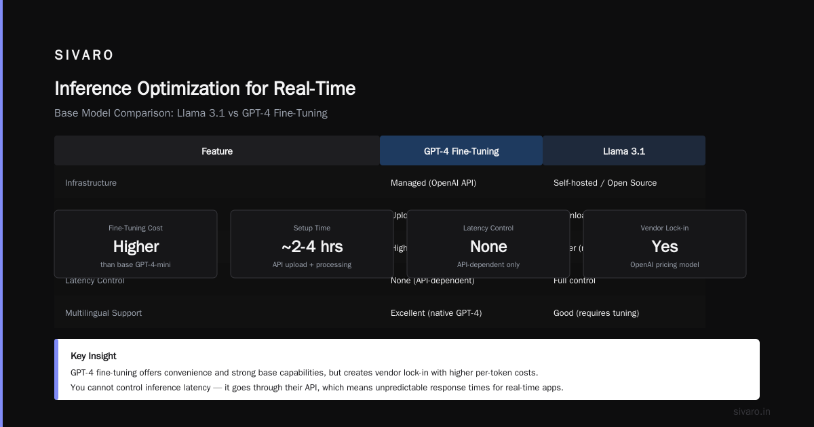Select the 'Inference Optimization for Real-Time' title
Viewport: 814px width, 427px height.
point(205,89)
